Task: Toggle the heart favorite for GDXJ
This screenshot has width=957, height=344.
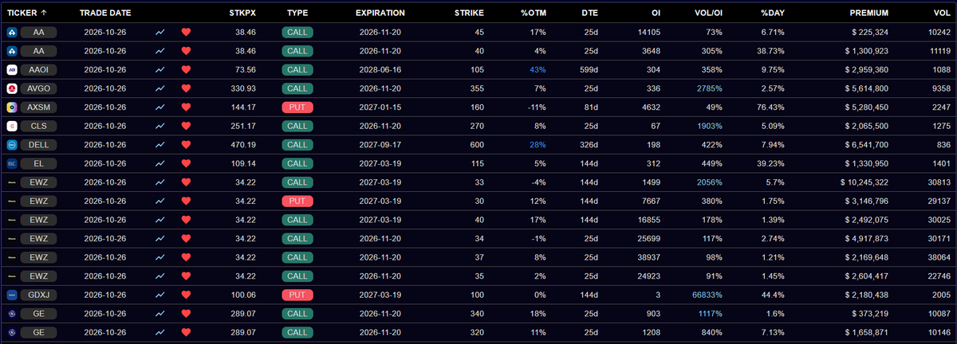Action: (x=187, y=295)
